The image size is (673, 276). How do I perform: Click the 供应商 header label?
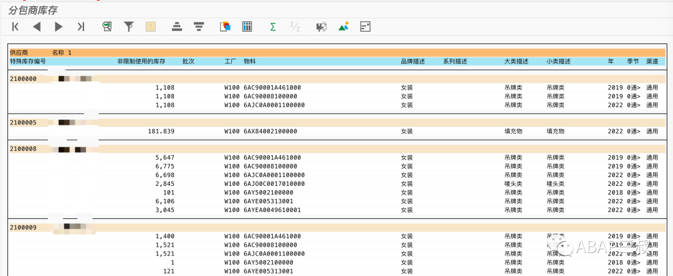pos(19,53)
